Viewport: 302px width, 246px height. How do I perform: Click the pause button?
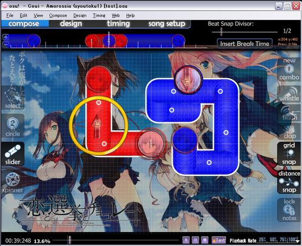tap(195, 240)
